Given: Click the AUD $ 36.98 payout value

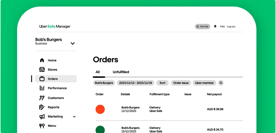Looking at the screenshot, I should pyautogui.click(x=215, y=109).
